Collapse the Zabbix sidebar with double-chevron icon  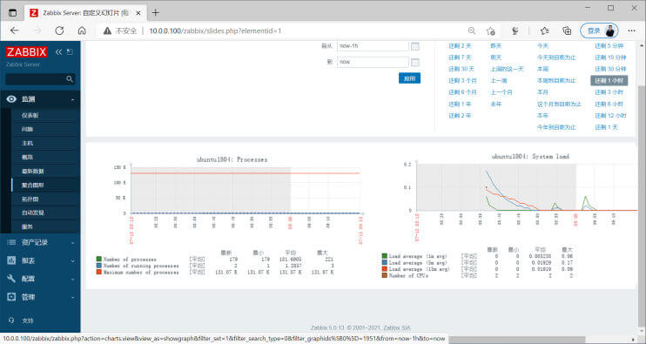coord(58,52)
